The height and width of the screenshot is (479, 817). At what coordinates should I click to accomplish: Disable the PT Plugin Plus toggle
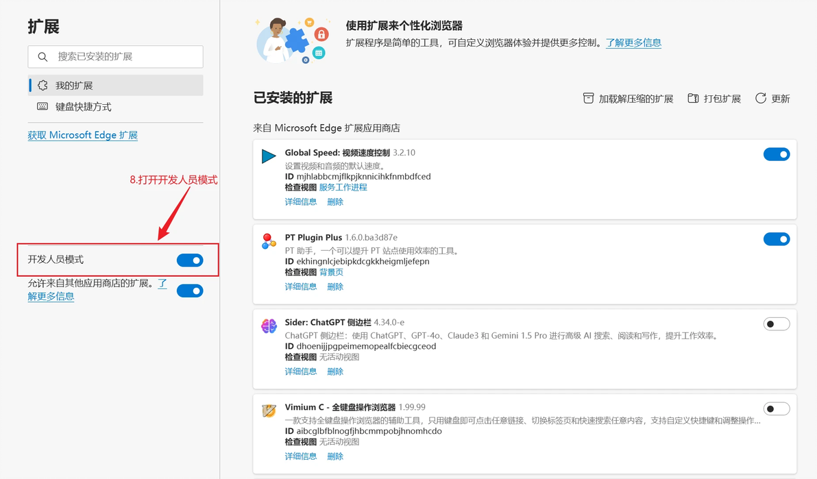[777, 239]
